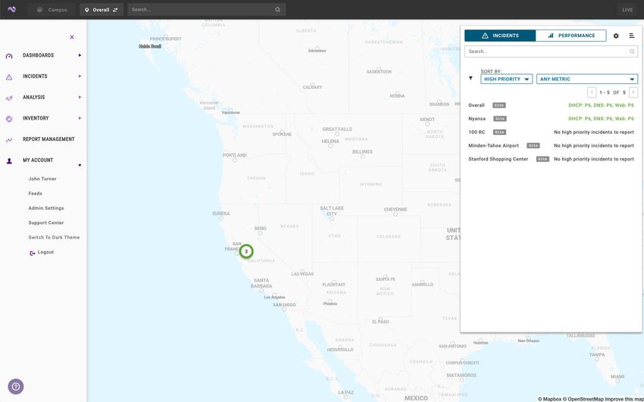644x402 pixels.
Task: Open Inventory menu item
Action: (36, 118)
